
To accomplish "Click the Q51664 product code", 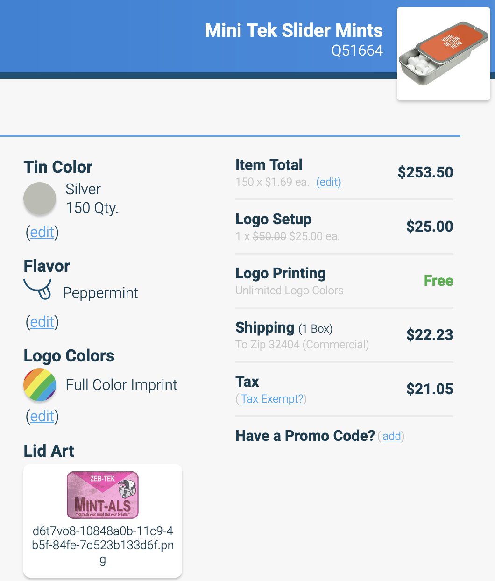I will [x=357, y=50].
